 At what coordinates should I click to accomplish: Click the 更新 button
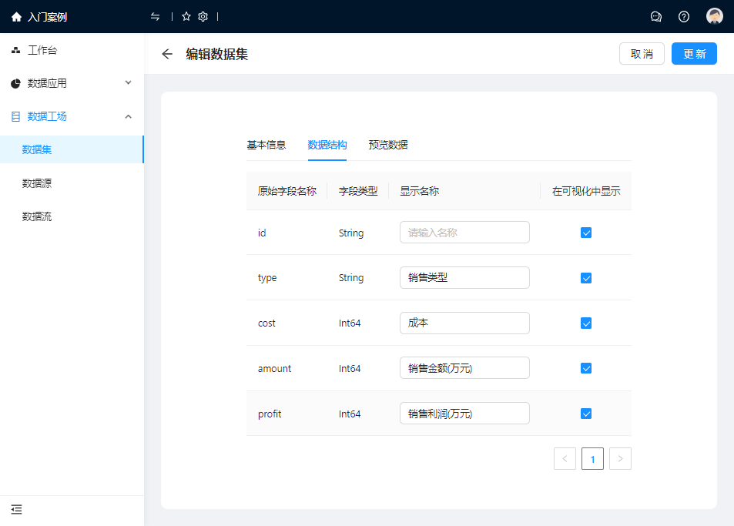[694, 54]
